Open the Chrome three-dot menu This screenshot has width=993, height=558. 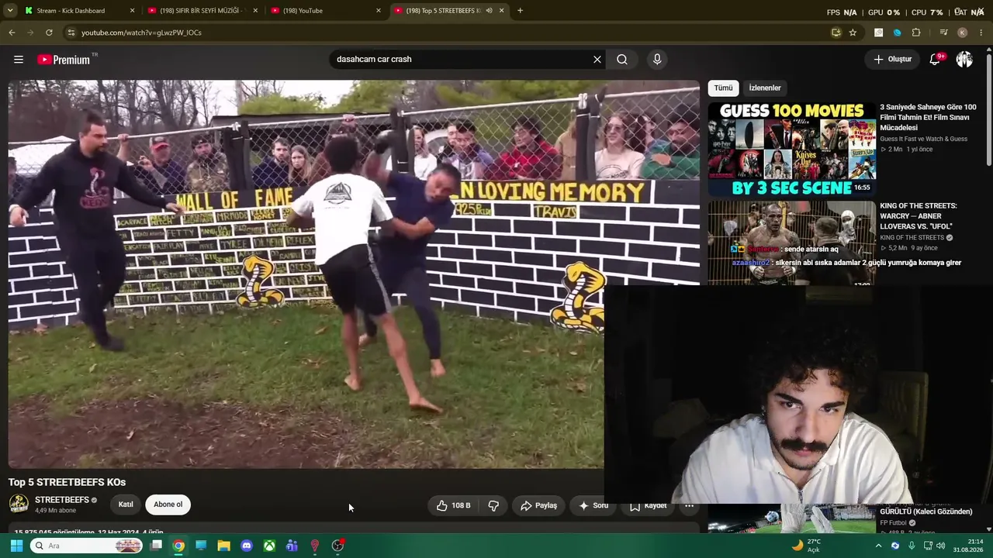(x=981, y=33)
